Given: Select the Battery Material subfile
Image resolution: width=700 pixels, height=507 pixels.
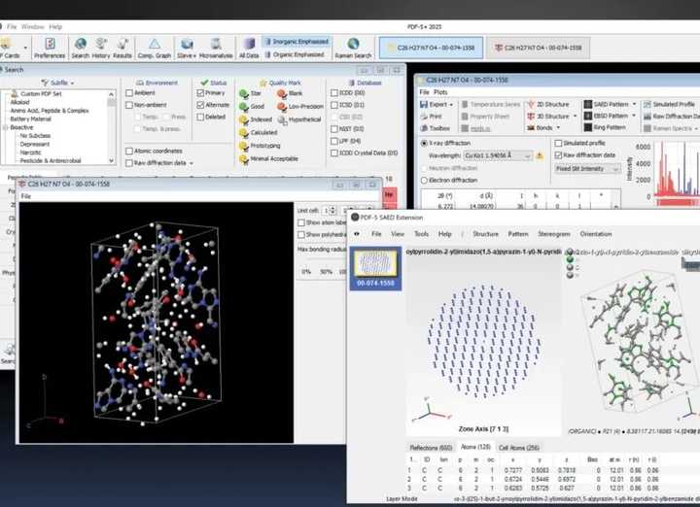Looking at the screenshot, I should tap(30, 119).
